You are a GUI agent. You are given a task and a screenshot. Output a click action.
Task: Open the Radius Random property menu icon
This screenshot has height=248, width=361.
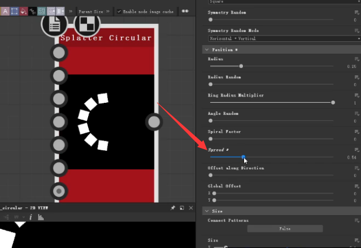tap(357, 77)
